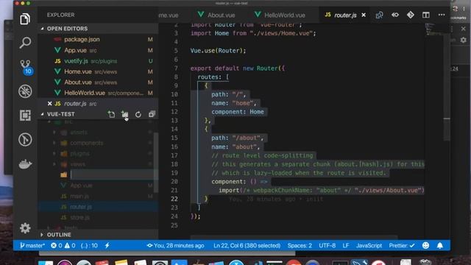471x265 pixels.
Task: Open the notifications bell in status bar
Action: [x=440, y=245]
